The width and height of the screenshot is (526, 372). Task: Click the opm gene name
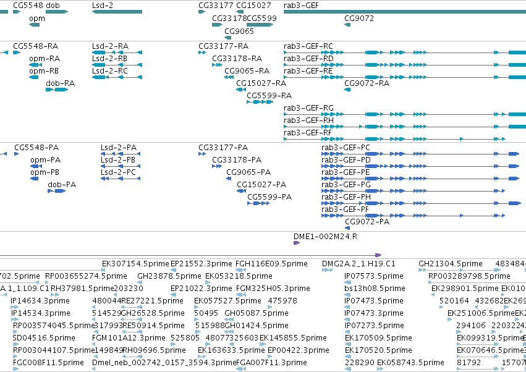37,19
